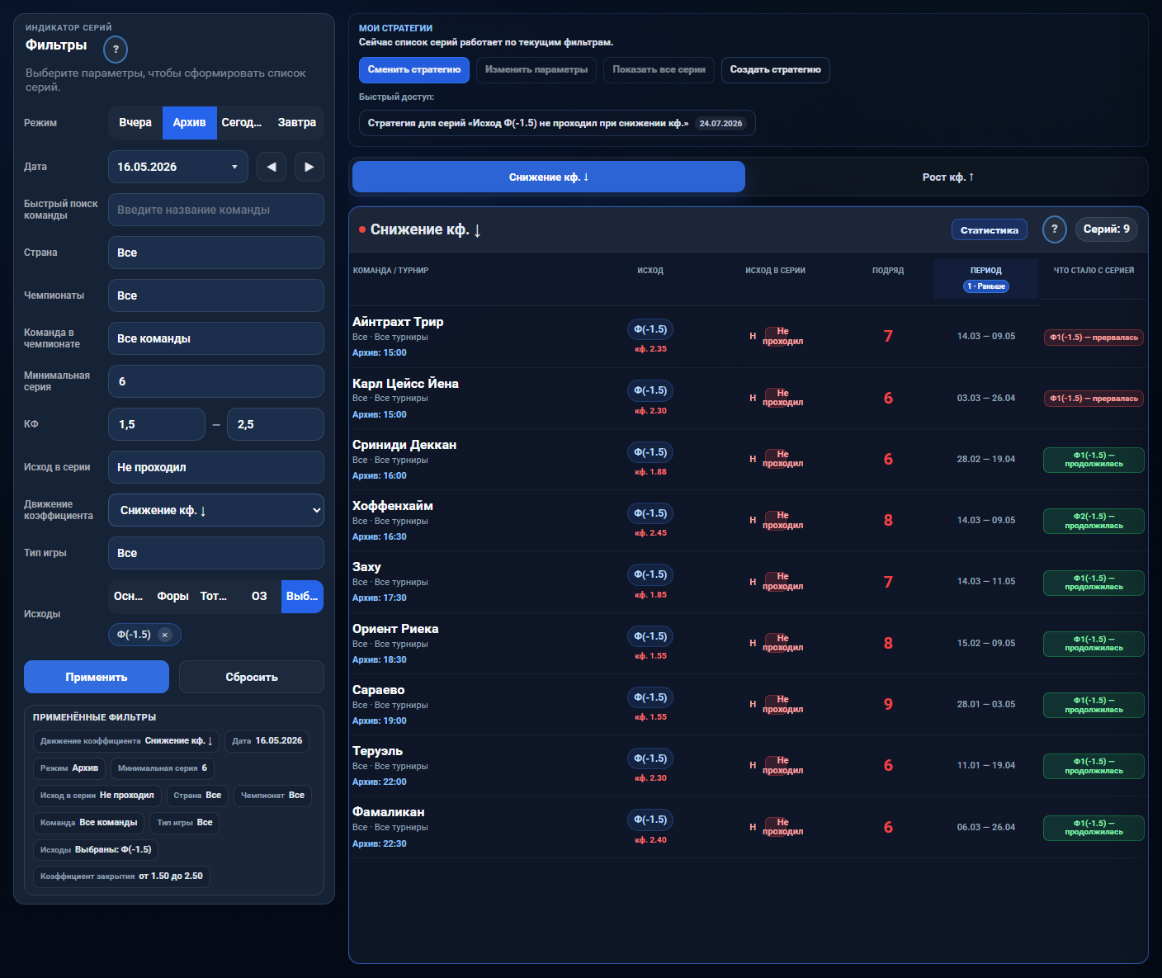Select the Сегодня mode
The image size is (1162, 978).
pos(242,123)
